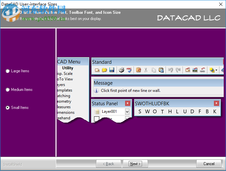Click the Print icon in Standard toolbar
The width and height of the screenshot is (226, 171).
pos(121,70)
